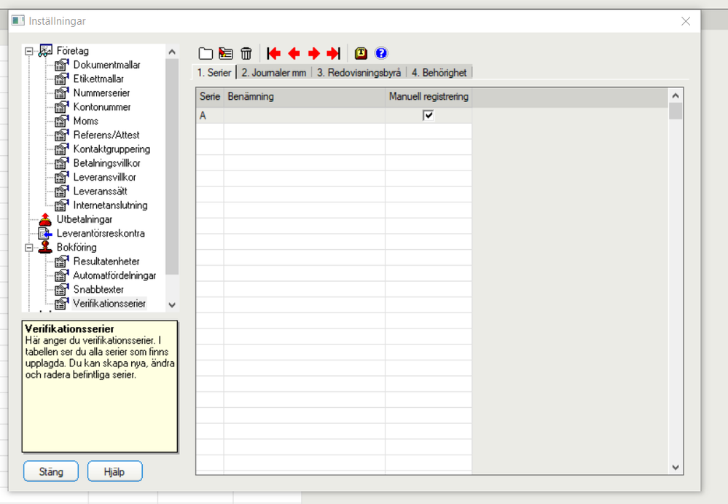Click the Benämning cell of row A
The width and height of the screenshot is (728, 504).
[304, 116]
